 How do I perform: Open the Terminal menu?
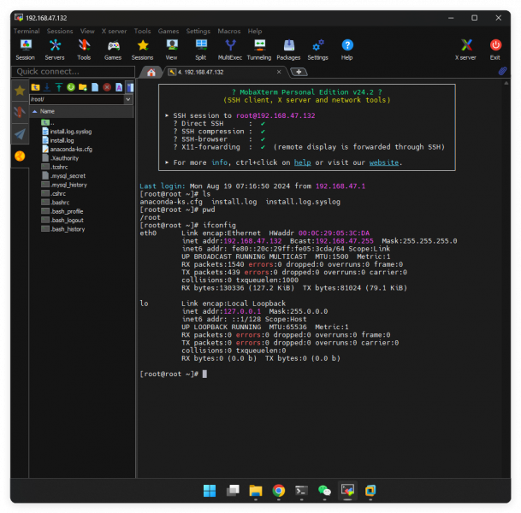(27, 32)
